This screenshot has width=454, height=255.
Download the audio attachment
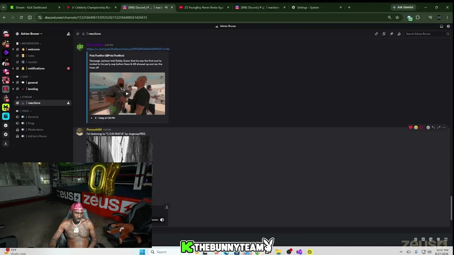[167, 207]
